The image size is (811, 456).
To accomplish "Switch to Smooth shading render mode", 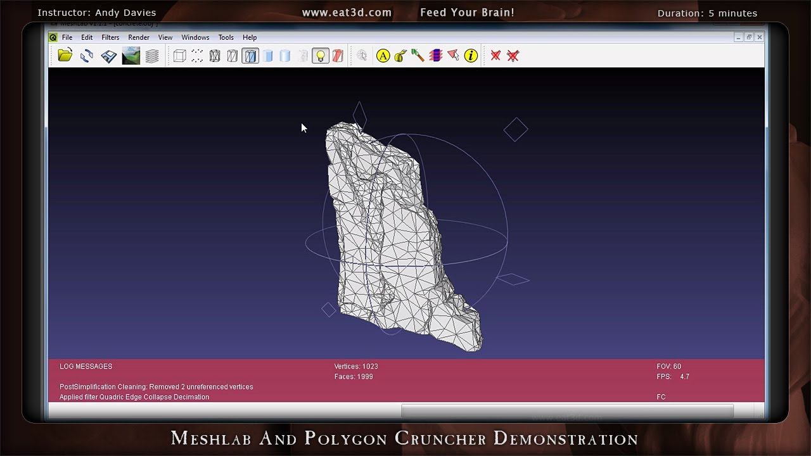I will pos(285,56).
